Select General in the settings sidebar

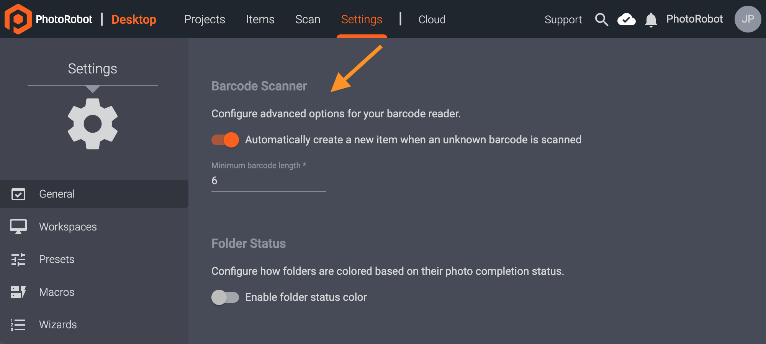[x=57, y=194]
